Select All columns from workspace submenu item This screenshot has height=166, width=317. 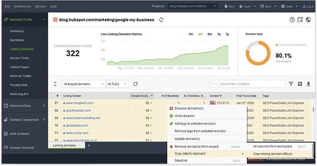tap(279, 146)
